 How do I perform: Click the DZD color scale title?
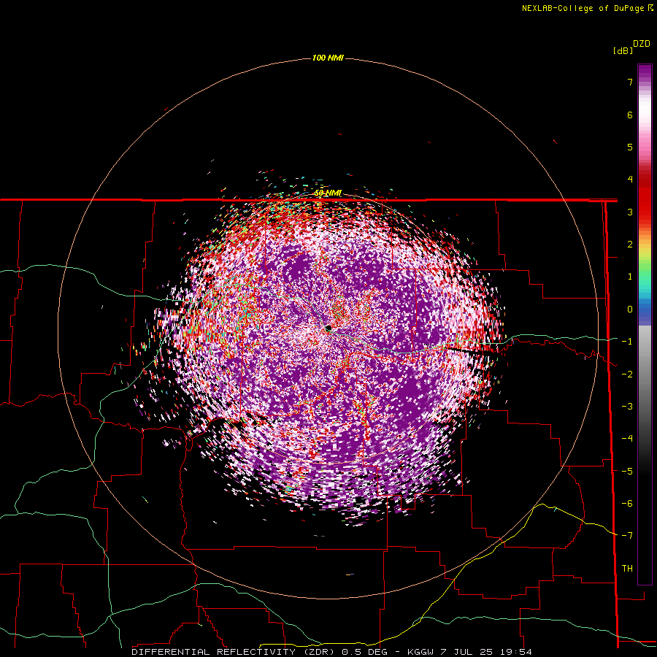(x=642, y=44)
